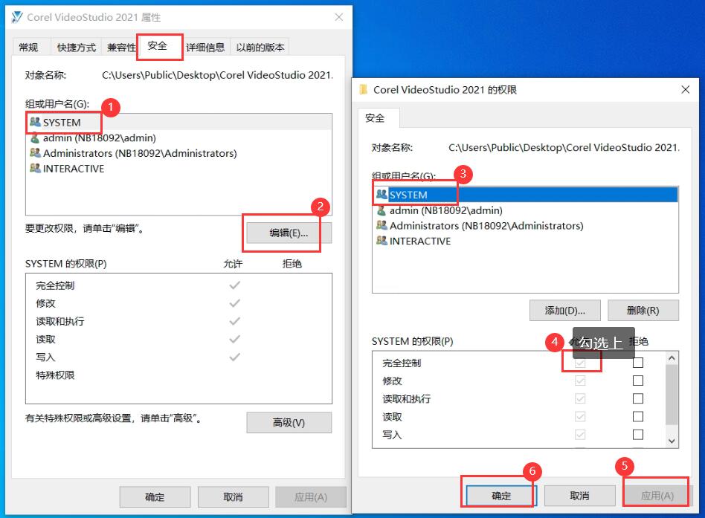The width and height of the screenshot is (705, 518).
Task: Click the admin user icon in properties dialog
Action: click(35, 137)
